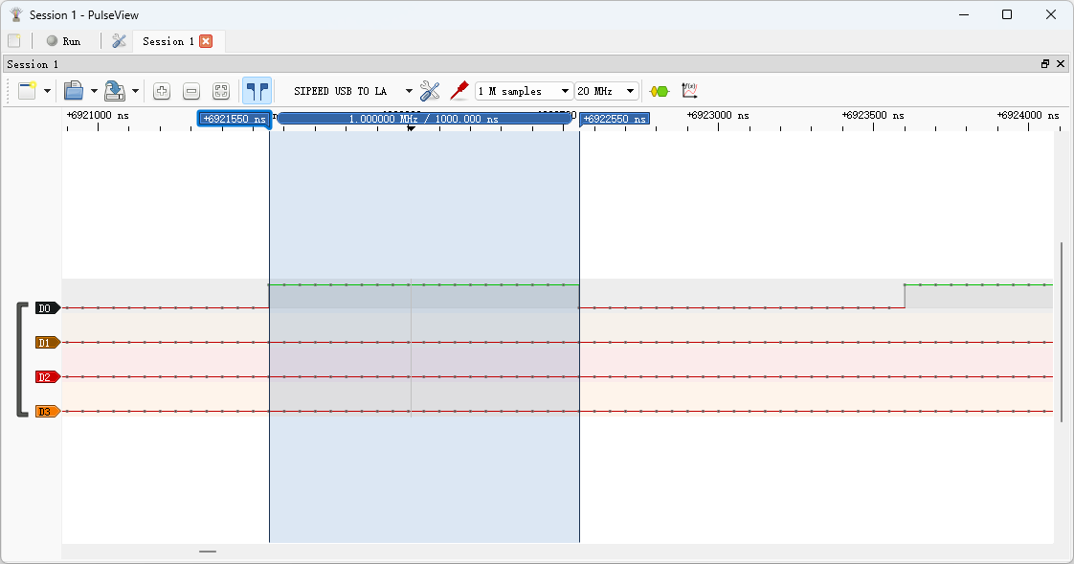Toggle the show cursors button

click(x=257, y=91)
